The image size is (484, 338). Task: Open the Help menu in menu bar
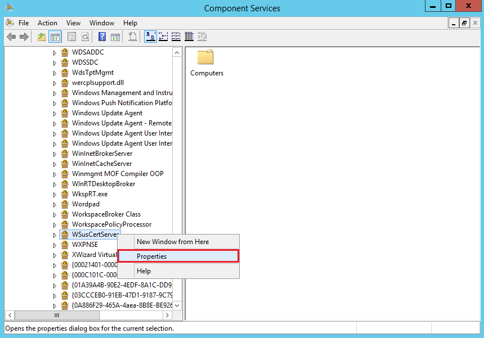130,23
